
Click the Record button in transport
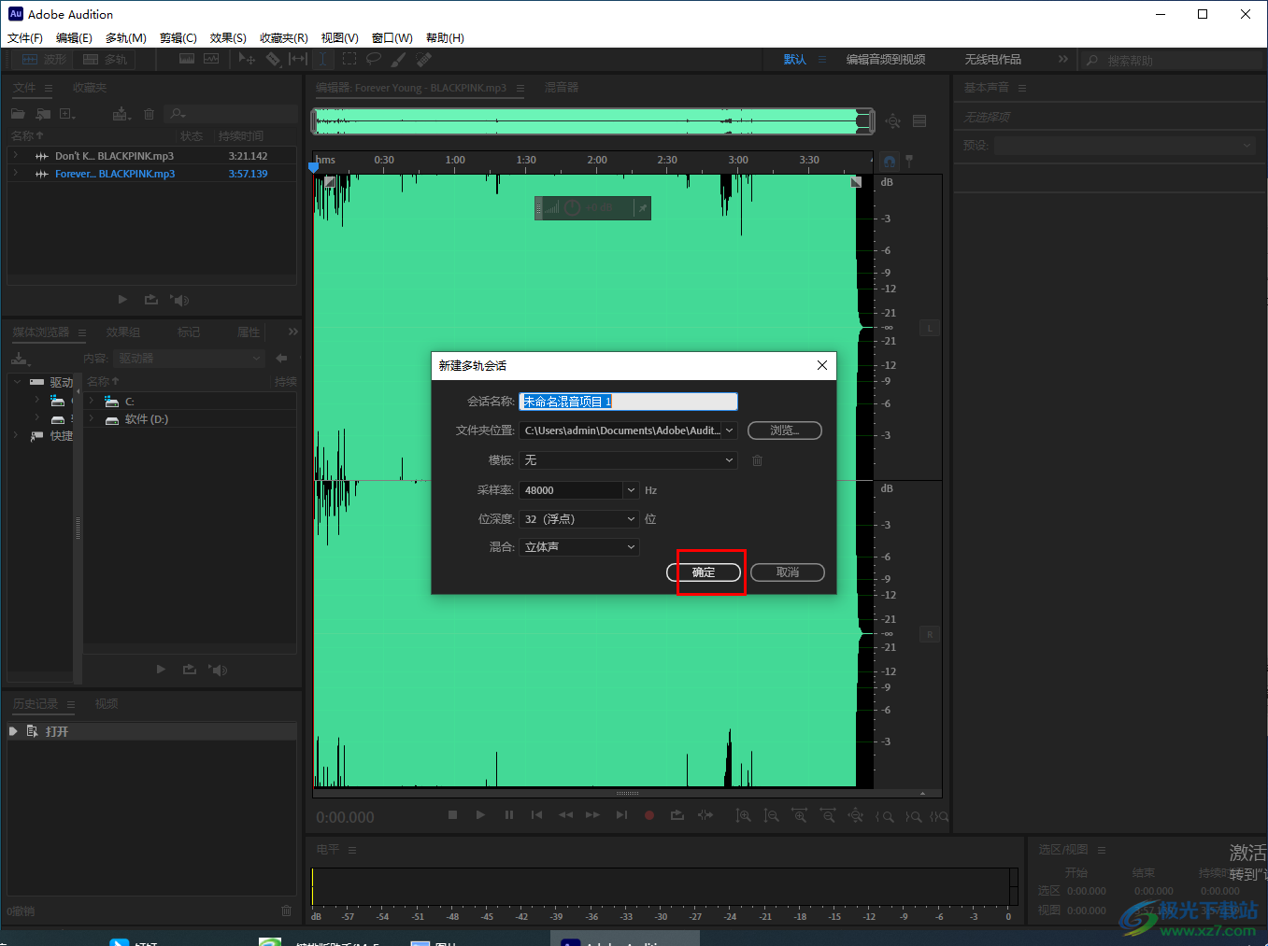pyautogui.click(x=649, y=815)
